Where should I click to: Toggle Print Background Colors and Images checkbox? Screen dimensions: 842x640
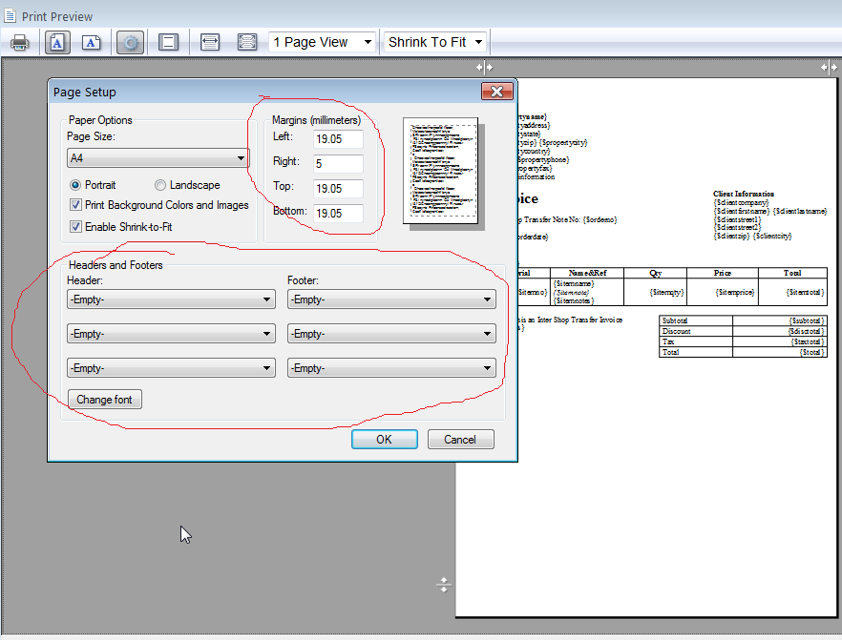click(x=76, y=205)
